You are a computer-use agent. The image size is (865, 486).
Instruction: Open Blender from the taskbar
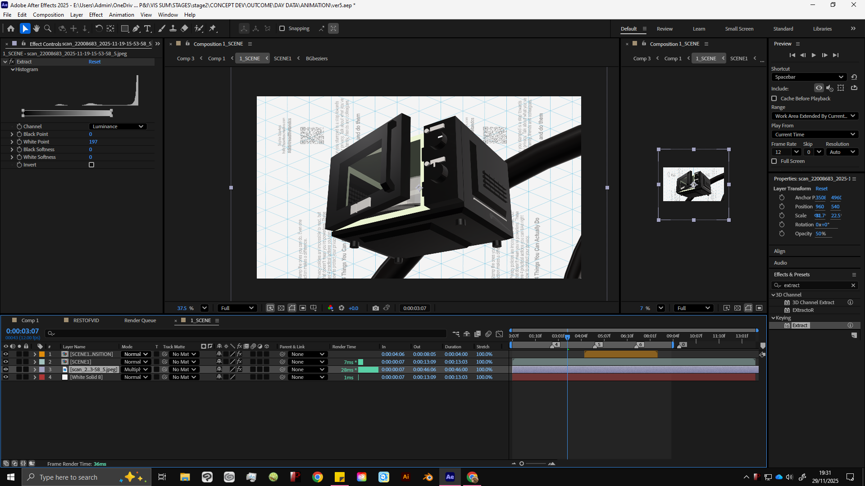coord(428,477)
